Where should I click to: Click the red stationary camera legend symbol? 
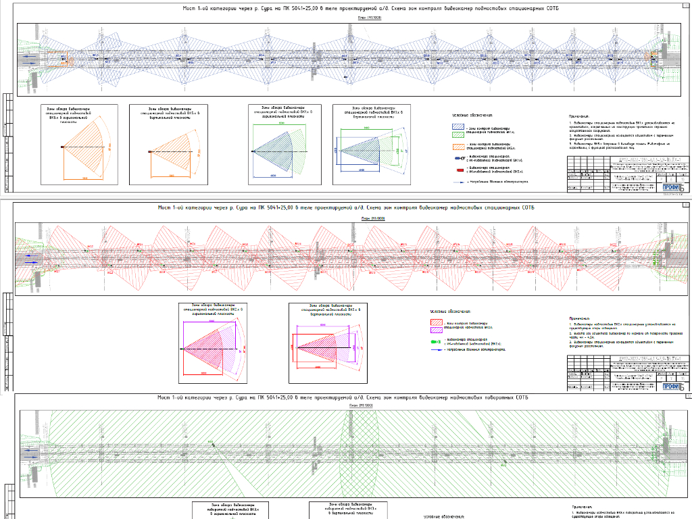click(460, 170)
